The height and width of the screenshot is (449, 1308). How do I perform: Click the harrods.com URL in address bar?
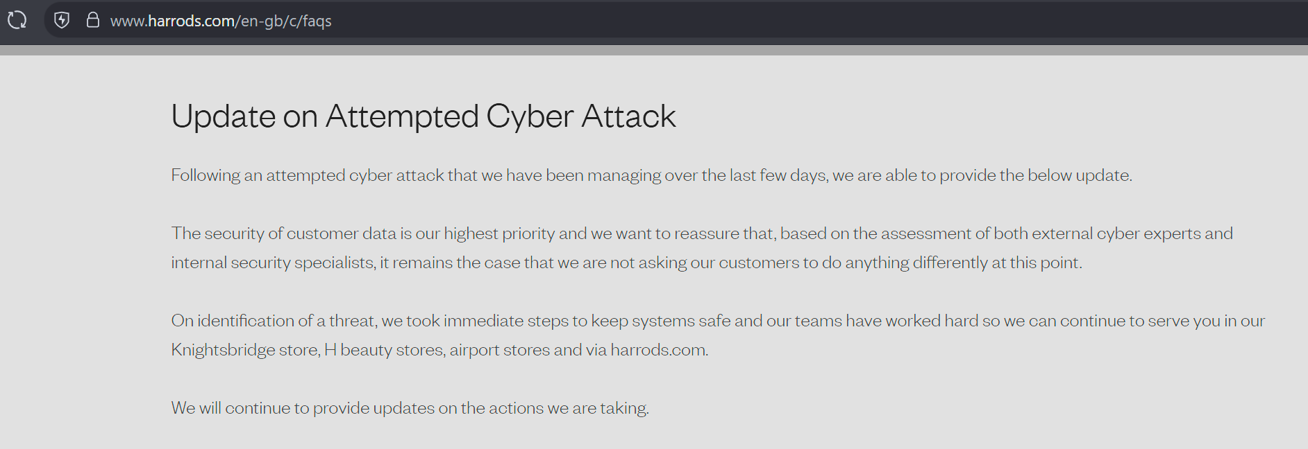pos(191,21)
